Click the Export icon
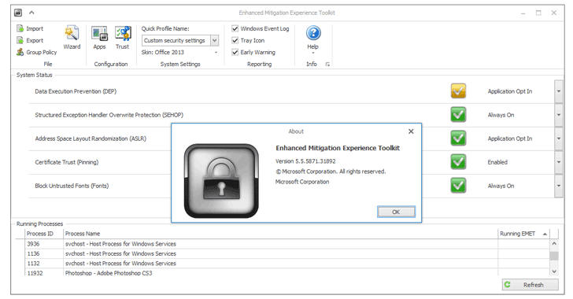 coord(20,41)
